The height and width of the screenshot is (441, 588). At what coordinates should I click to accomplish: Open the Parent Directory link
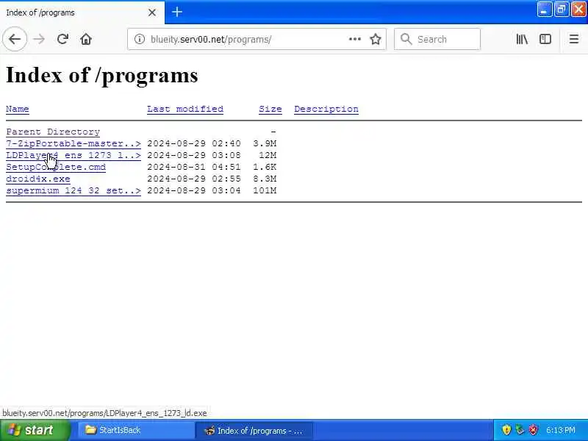53,132
